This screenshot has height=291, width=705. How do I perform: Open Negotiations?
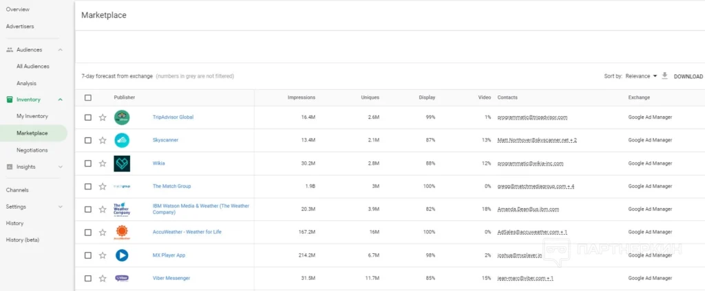click(32, 150)
